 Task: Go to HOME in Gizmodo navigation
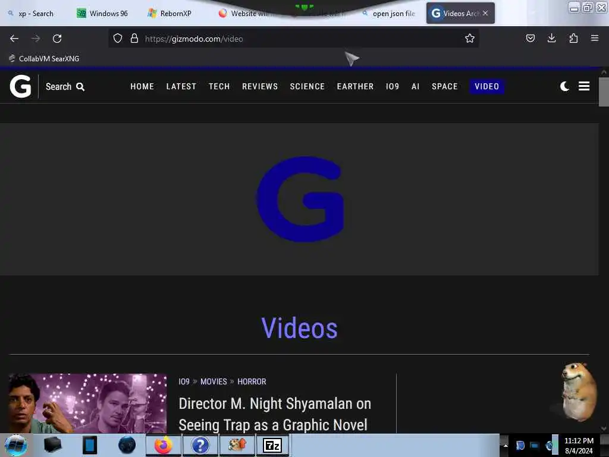(142, 86)
